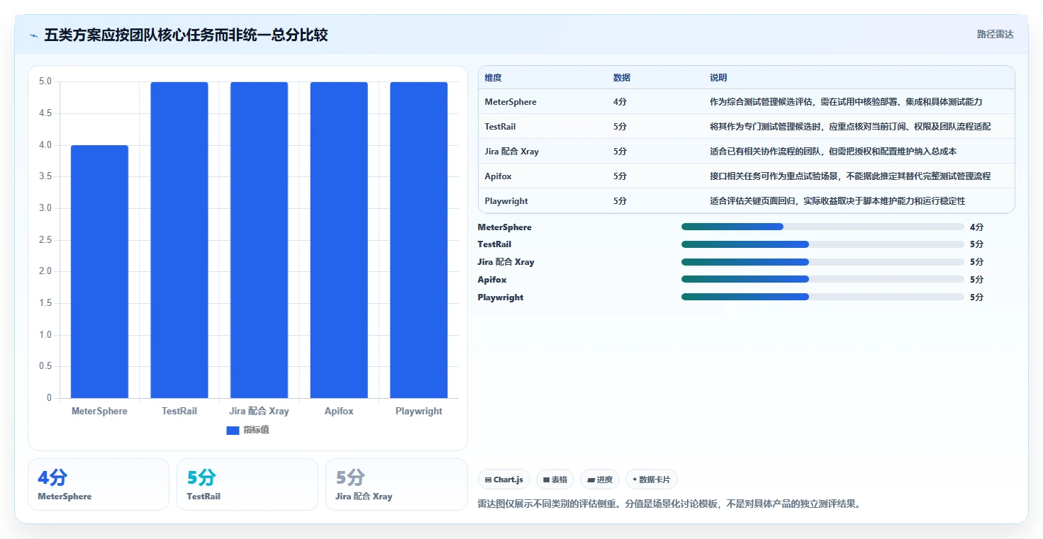1043x539 pixels.
Task: Click the 4分 value after the MeterSphere progress bar
Action: pyautogui.click(x=976, y=227)
